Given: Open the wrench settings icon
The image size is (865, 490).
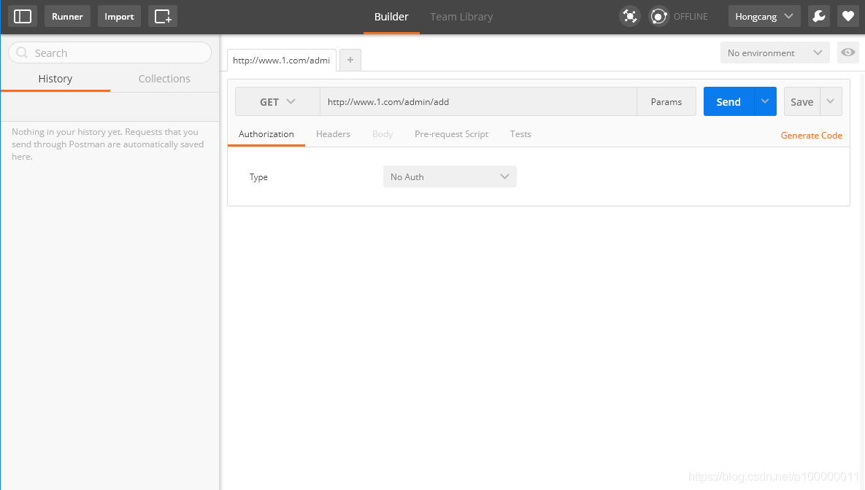Looking at the screenshot, I should point(819,17).
